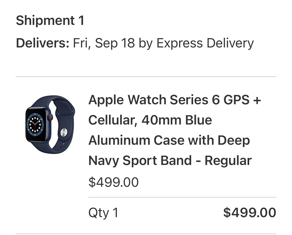Click the silver band pin on the watch image
Viewport: 292px width, 235px height.
(x=64, y=133)
